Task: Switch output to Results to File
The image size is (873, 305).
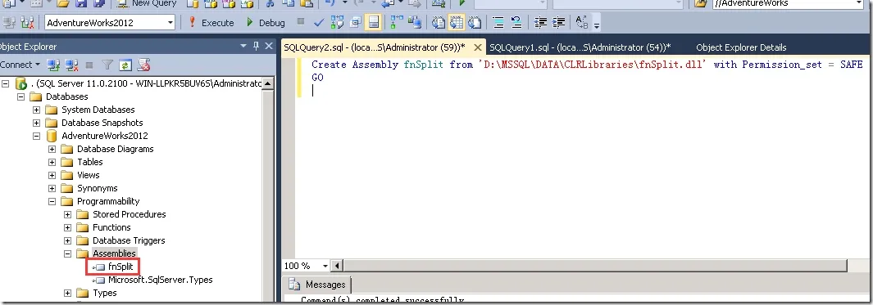Action: tap(475, 23)
